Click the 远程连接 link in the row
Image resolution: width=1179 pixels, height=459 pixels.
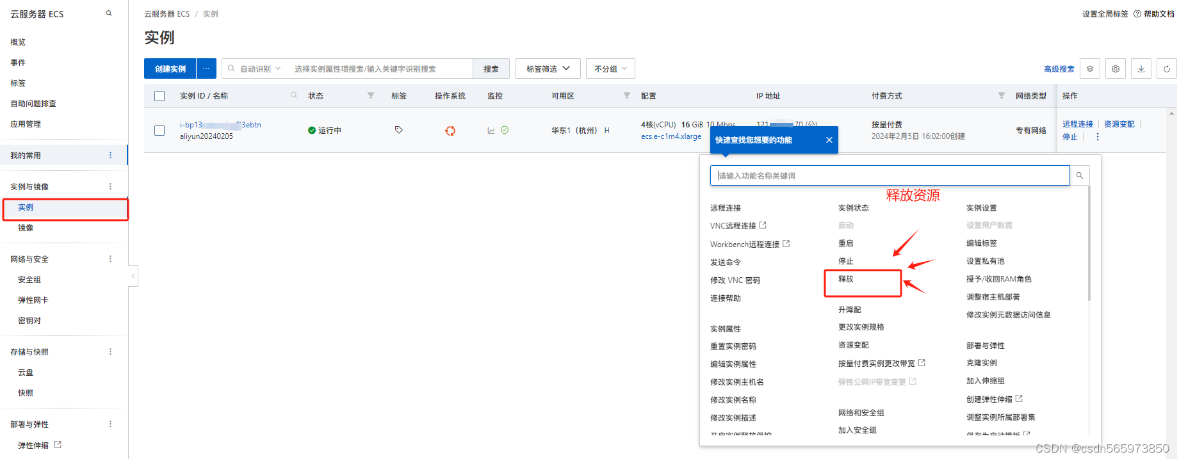click(1078, 124)
